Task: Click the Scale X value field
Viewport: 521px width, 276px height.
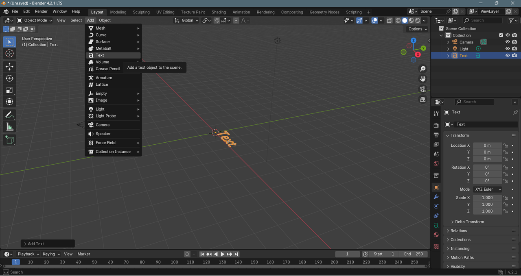Action: click(x=487, y=198)
